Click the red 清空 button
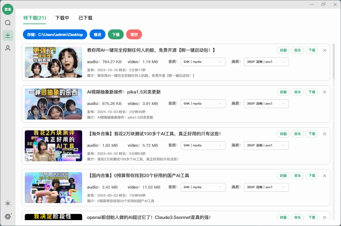Image resolution: width=341 pixels, height=226 pixels. tap(134, 34)
